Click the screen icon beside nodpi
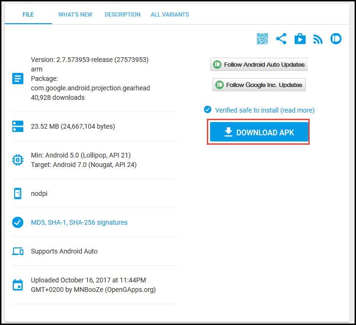This screenshot has width=356, height=325. coord(18,193)
